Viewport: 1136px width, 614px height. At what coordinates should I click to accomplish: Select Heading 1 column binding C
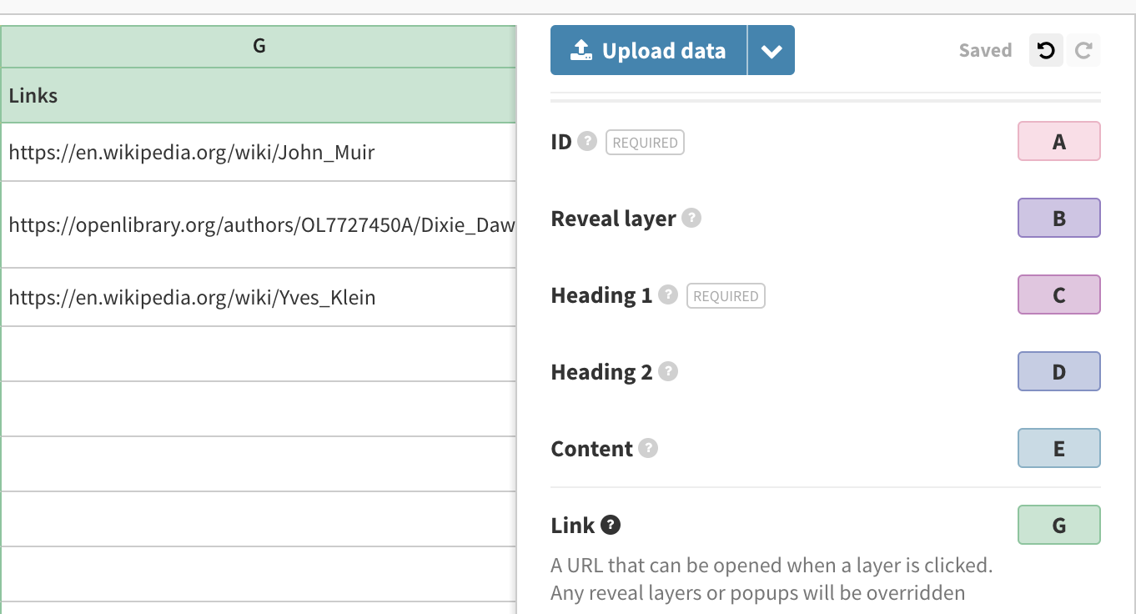point(1058,295)
